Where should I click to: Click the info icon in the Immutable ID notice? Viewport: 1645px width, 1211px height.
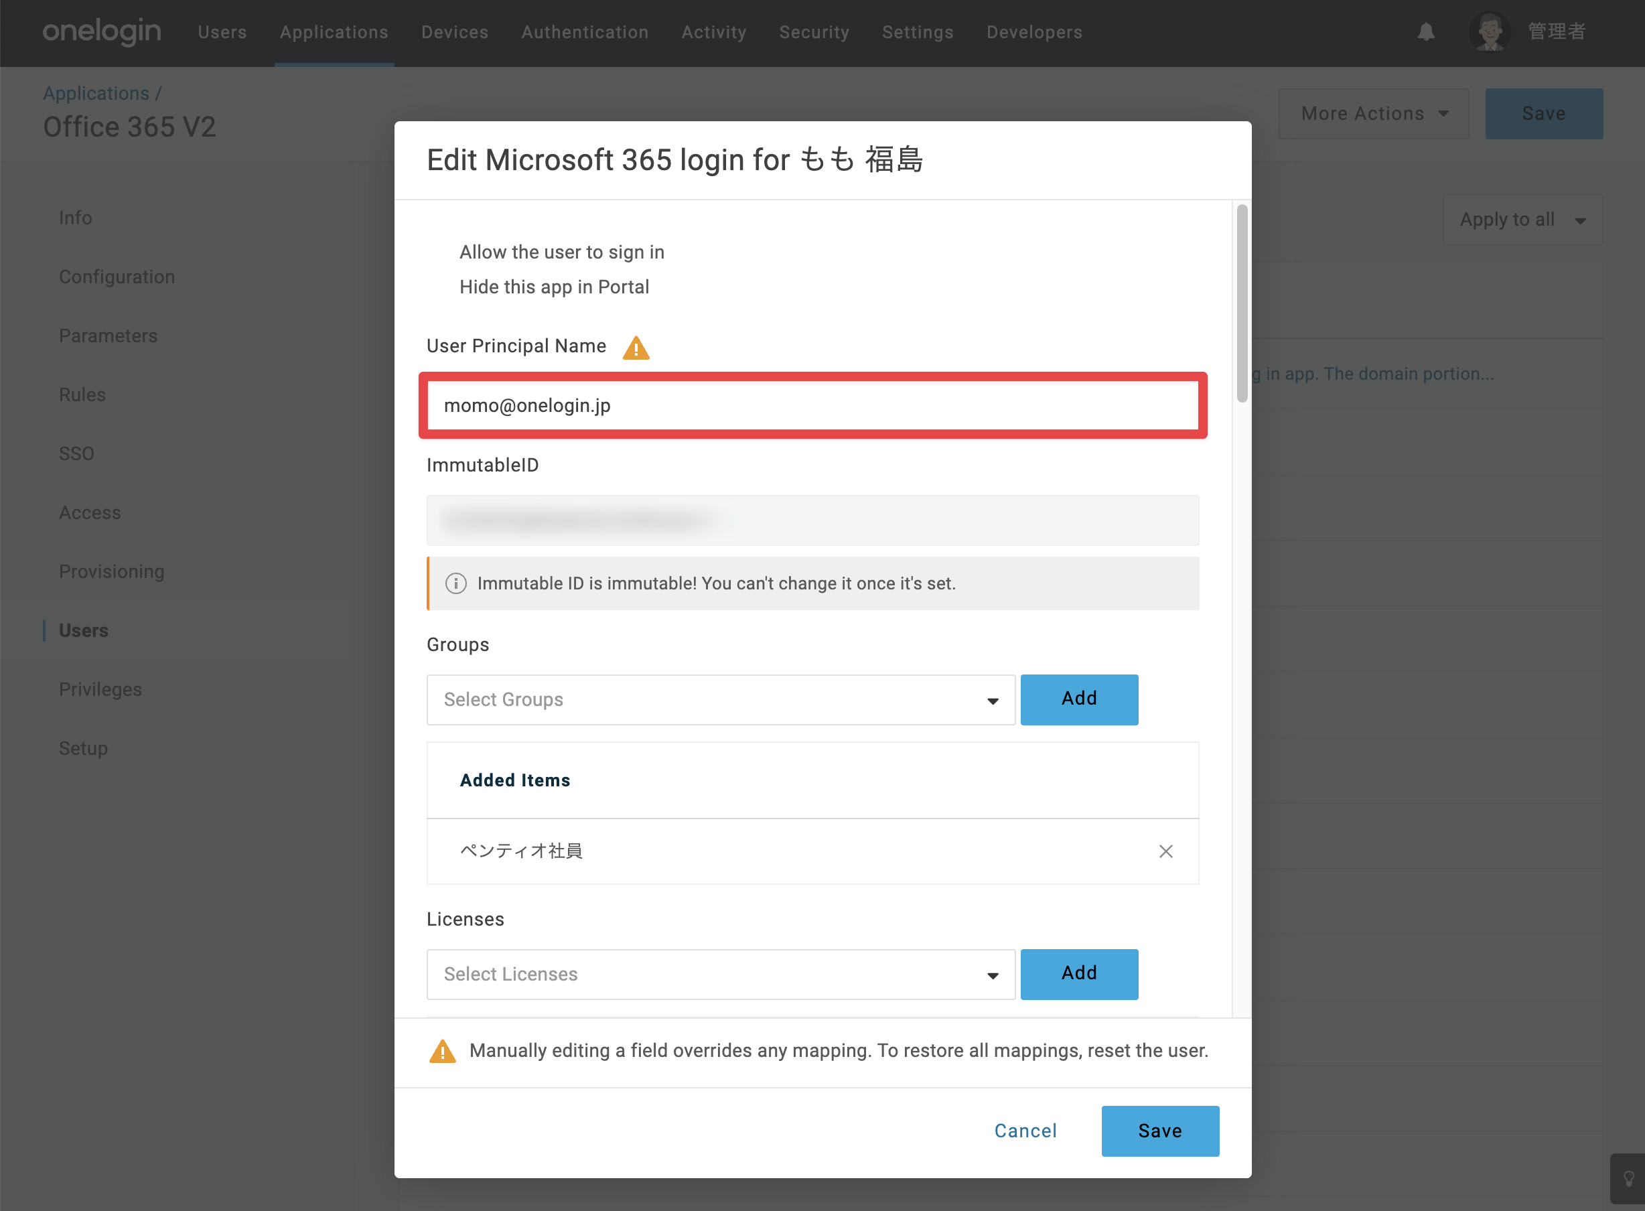click(x=456, y=583)
